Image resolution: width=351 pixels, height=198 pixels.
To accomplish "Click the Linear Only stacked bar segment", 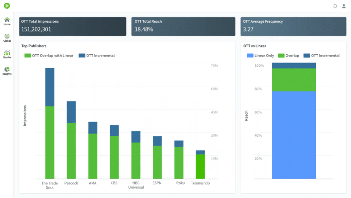I will [x=294, y=134].
